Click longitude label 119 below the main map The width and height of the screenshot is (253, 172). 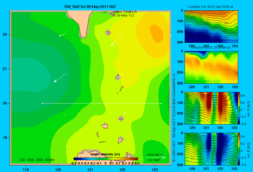26,169
